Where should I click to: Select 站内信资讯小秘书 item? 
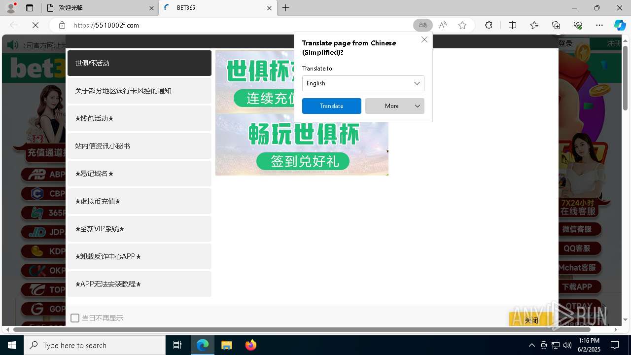pyautogui.click(x=140, y=146)
